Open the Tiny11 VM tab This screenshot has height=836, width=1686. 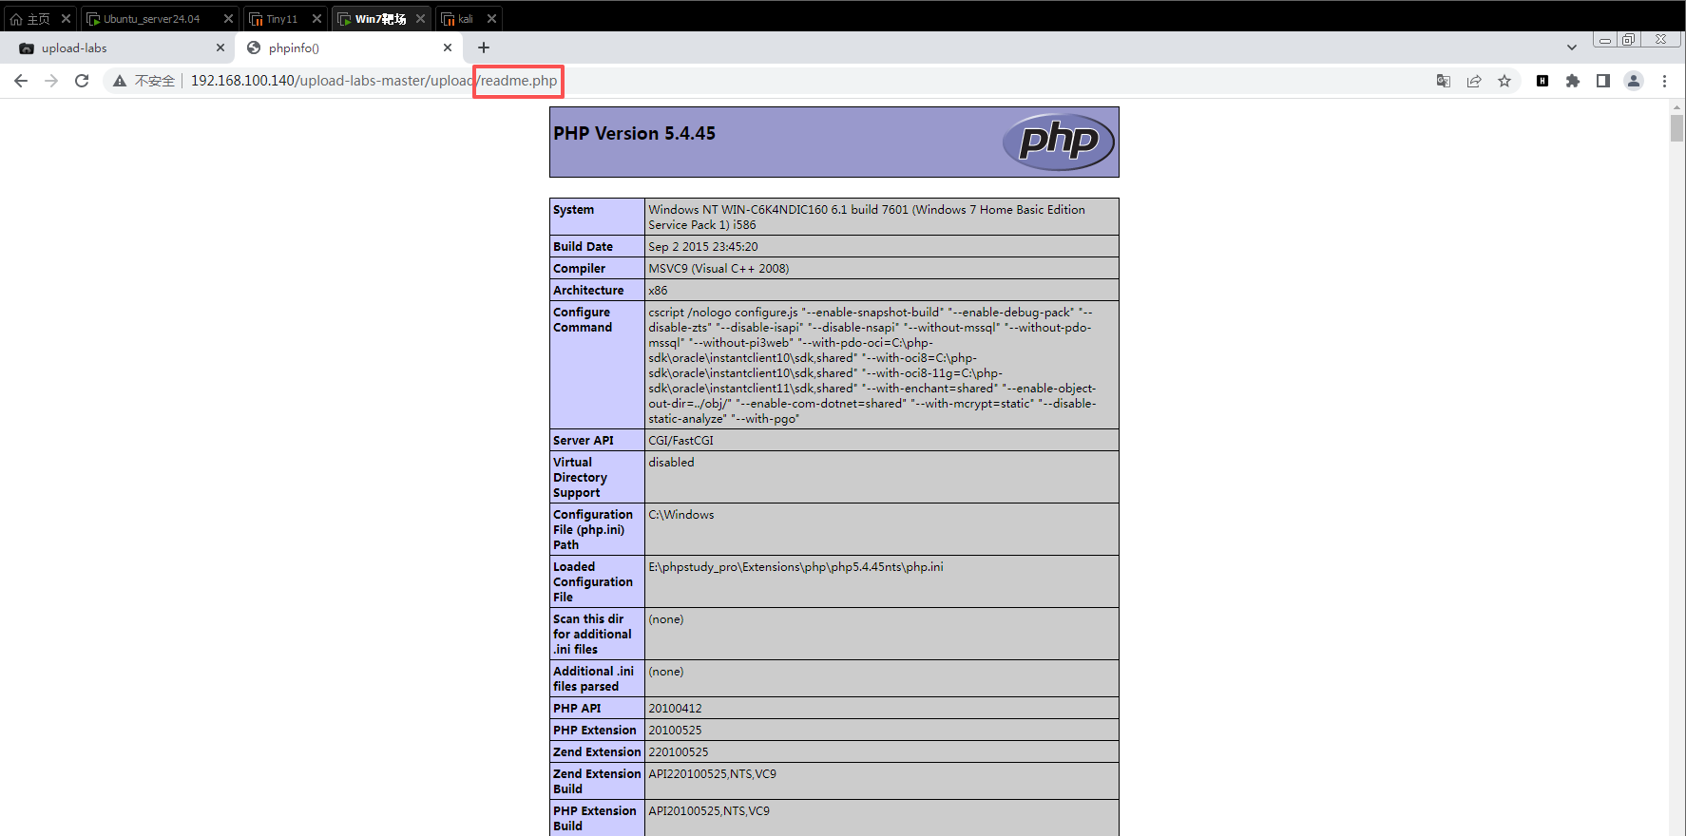[x=281, y=18]
